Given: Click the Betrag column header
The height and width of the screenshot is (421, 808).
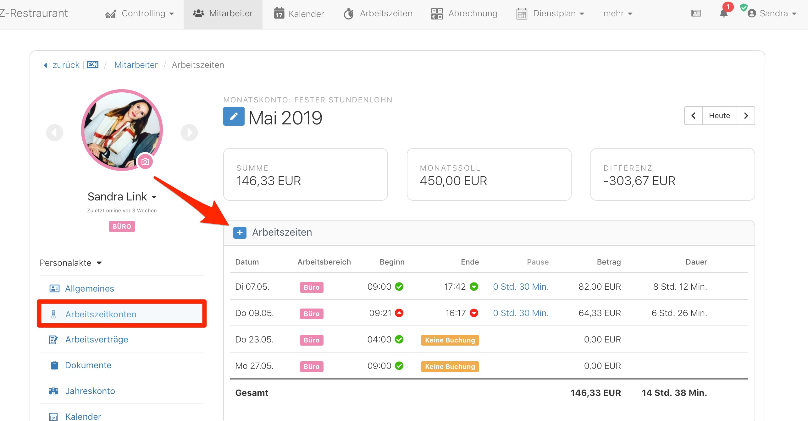Looking at the screenshot, I should [x=609, y=262].
